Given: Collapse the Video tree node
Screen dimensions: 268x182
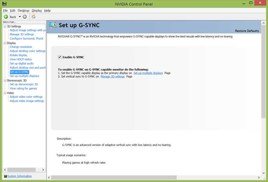Looking at the screenshot, I should 5,93.
